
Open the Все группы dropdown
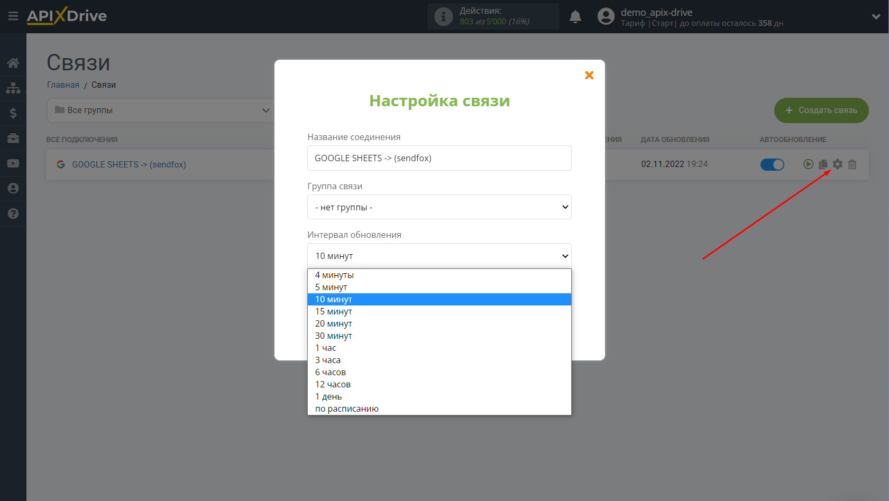(161, 110)
